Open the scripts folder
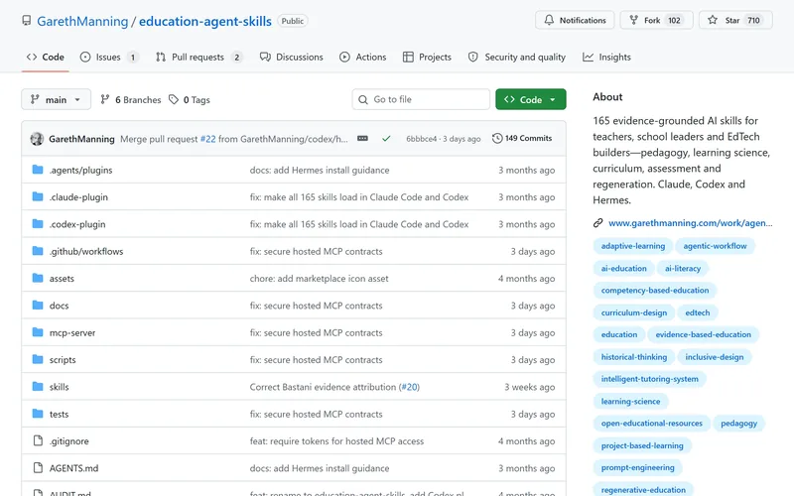Image resolution: width=794 pixels, height=496 pixels. pos(63,360)
